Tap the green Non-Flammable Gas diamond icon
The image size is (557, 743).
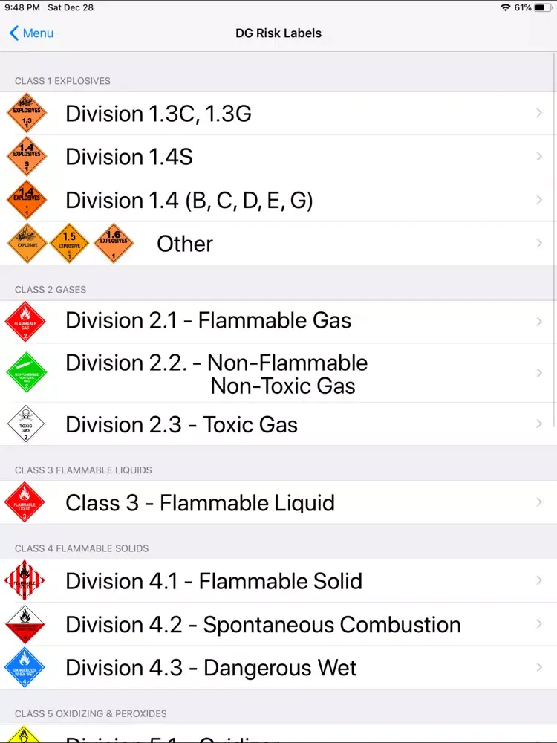(x=27, y=372)
